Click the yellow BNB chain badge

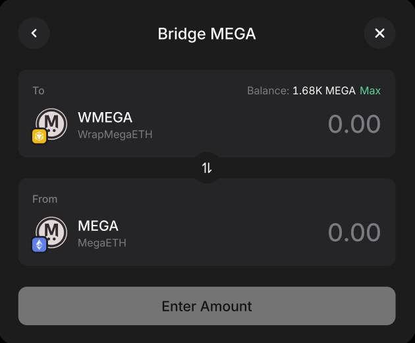click(39, 137)
